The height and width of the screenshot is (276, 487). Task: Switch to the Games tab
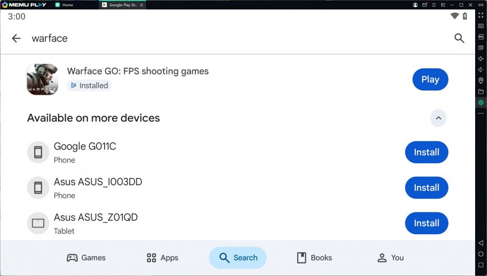point(86,258)
